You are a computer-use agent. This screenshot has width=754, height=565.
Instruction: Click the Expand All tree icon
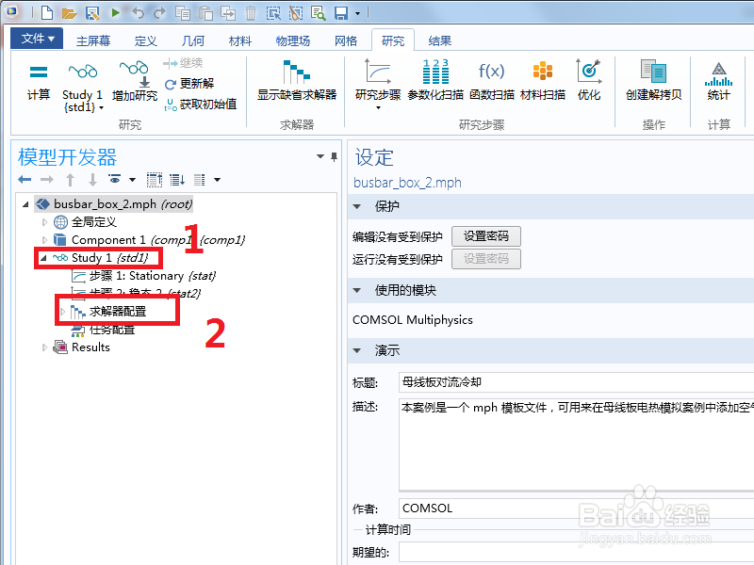(177, 180)
